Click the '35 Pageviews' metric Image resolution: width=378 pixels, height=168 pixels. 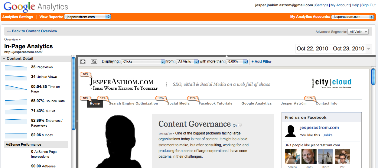42,67
